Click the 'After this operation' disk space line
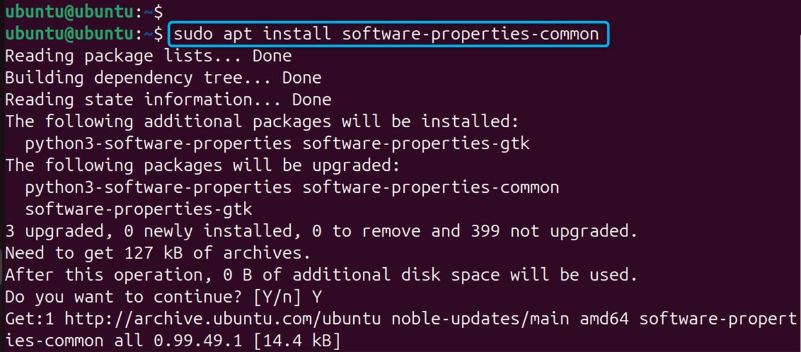The width and height of the screenshot is (801, 352). coord(321,275)
